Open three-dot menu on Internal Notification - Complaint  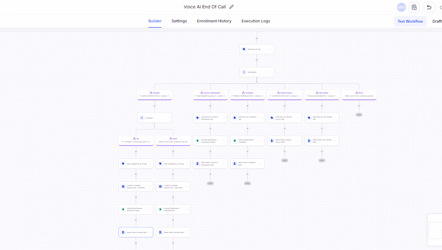point(261,141)
